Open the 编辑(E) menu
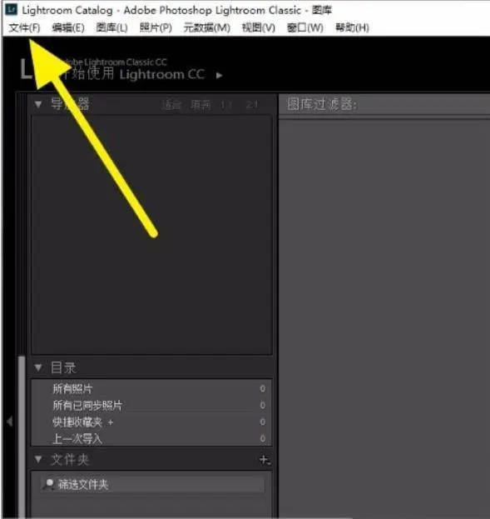Viewport: 490px width, 519px height. pyautogui.click(x=68, y=27)
